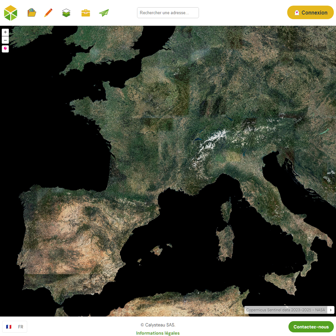
Task: Click the pink location pin button
Action: pos(5,49)
